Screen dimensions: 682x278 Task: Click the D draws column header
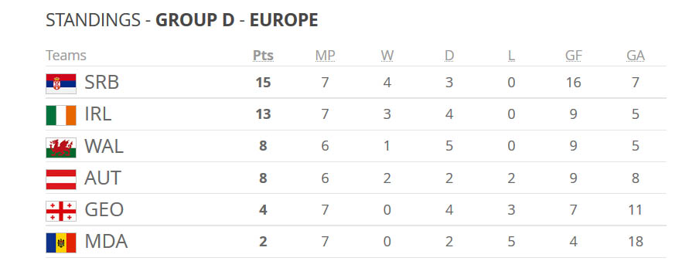(449, 56)
